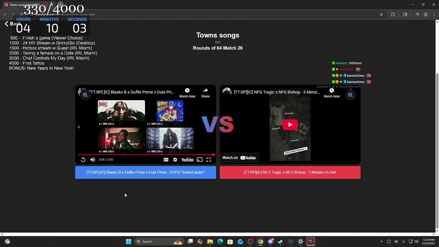This screenshot has height=247, width=439.
Task: Click the taskbar Search box
Action: (159, 242)
